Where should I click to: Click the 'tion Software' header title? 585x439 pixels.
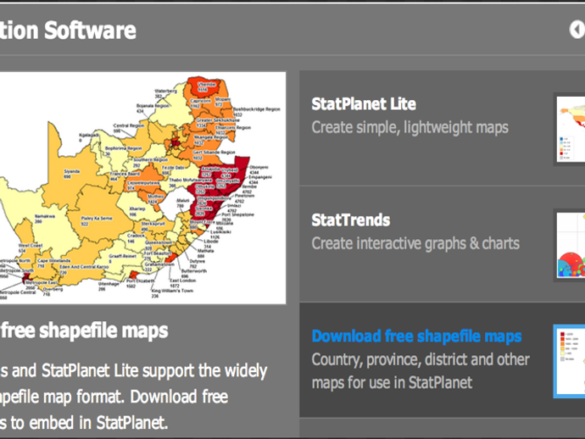coord(68,31)
